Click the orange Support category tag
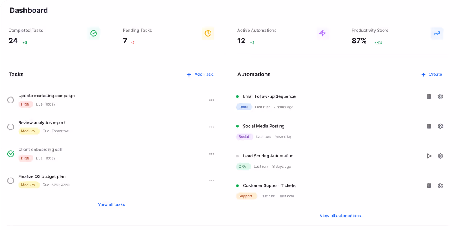This screenshot has height=230, width=460. [246, 196]
